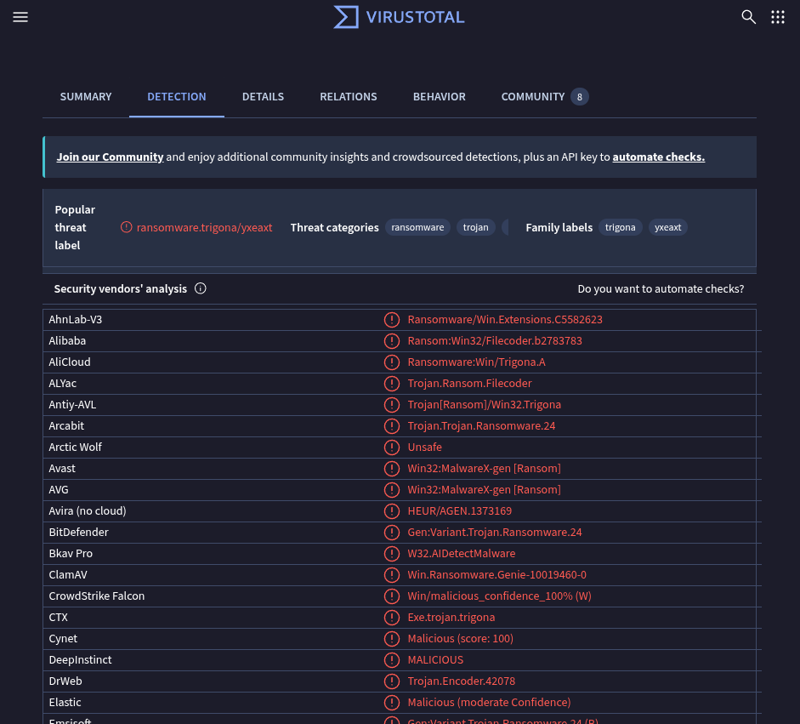
Task: Click the Avast detection alert icon
Action: coord(392,469)
